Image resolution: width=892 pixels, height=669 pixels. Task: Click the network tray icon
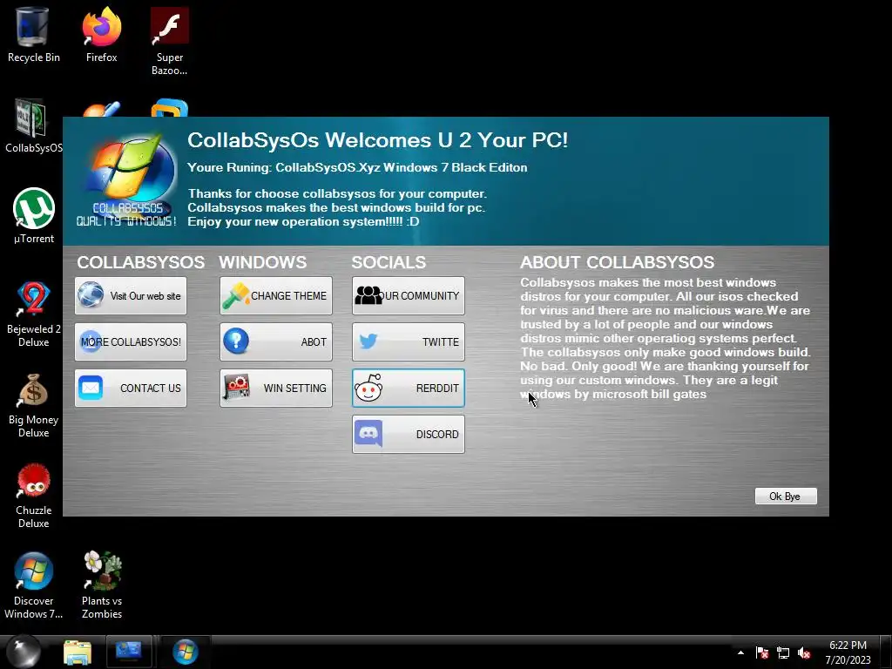pyautogui.click(x=783, y=652)
